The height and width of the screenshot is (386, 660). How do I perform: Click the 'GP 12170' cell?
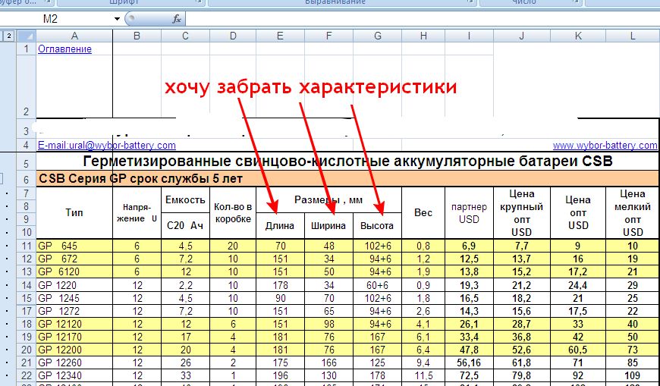[74, 337]
